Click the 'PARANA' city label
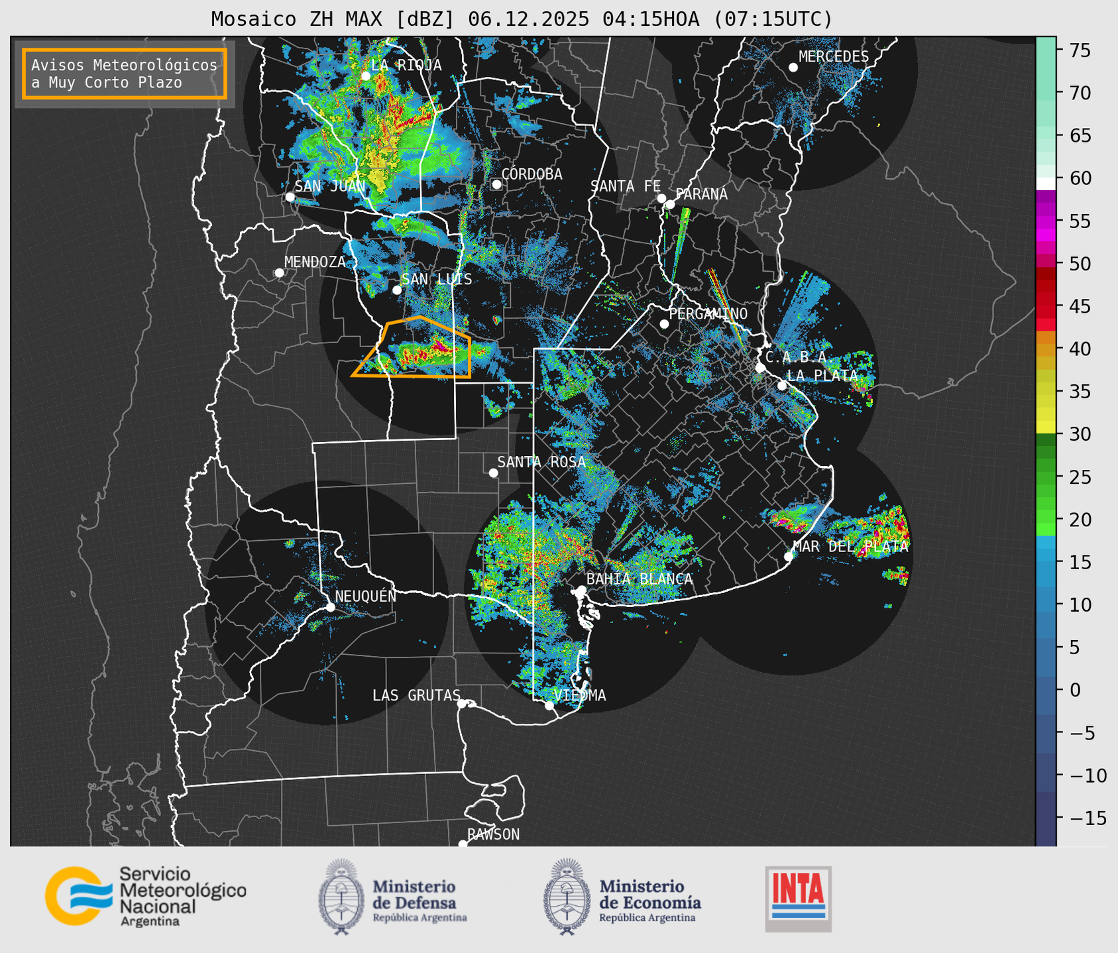 click(x=701, y=194)
